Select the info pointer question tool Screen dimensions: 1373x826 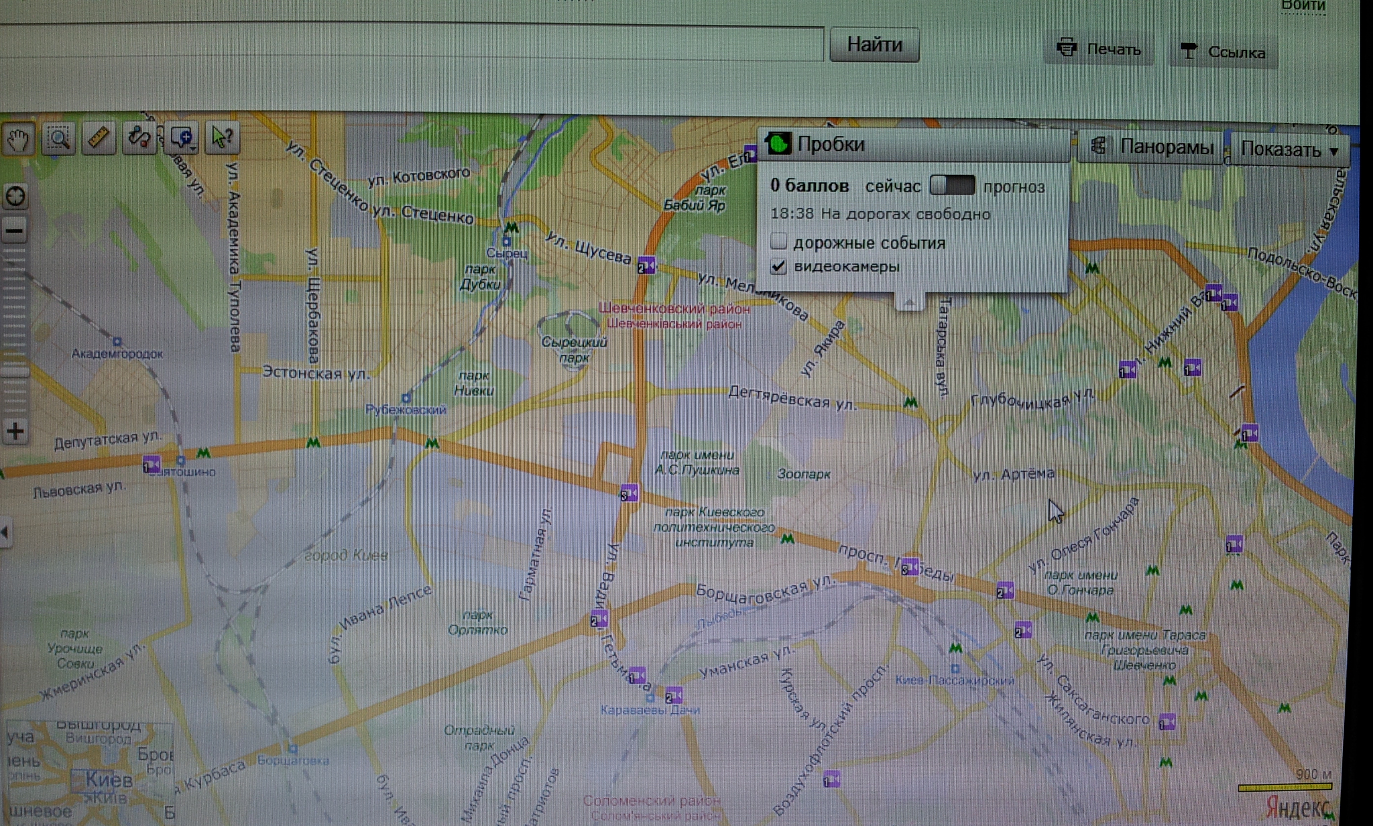click(221, 137)
